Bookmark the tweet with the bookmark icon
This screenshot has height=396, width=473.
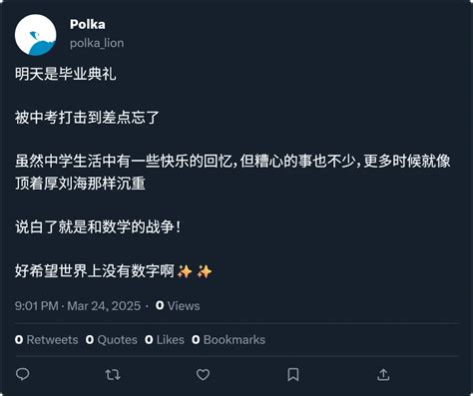coord(293,375)
